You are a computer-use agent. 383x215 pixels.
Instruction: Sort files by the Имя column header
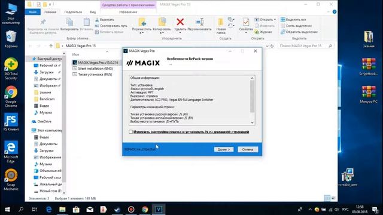pyautogui.click(x=76, y=54)
